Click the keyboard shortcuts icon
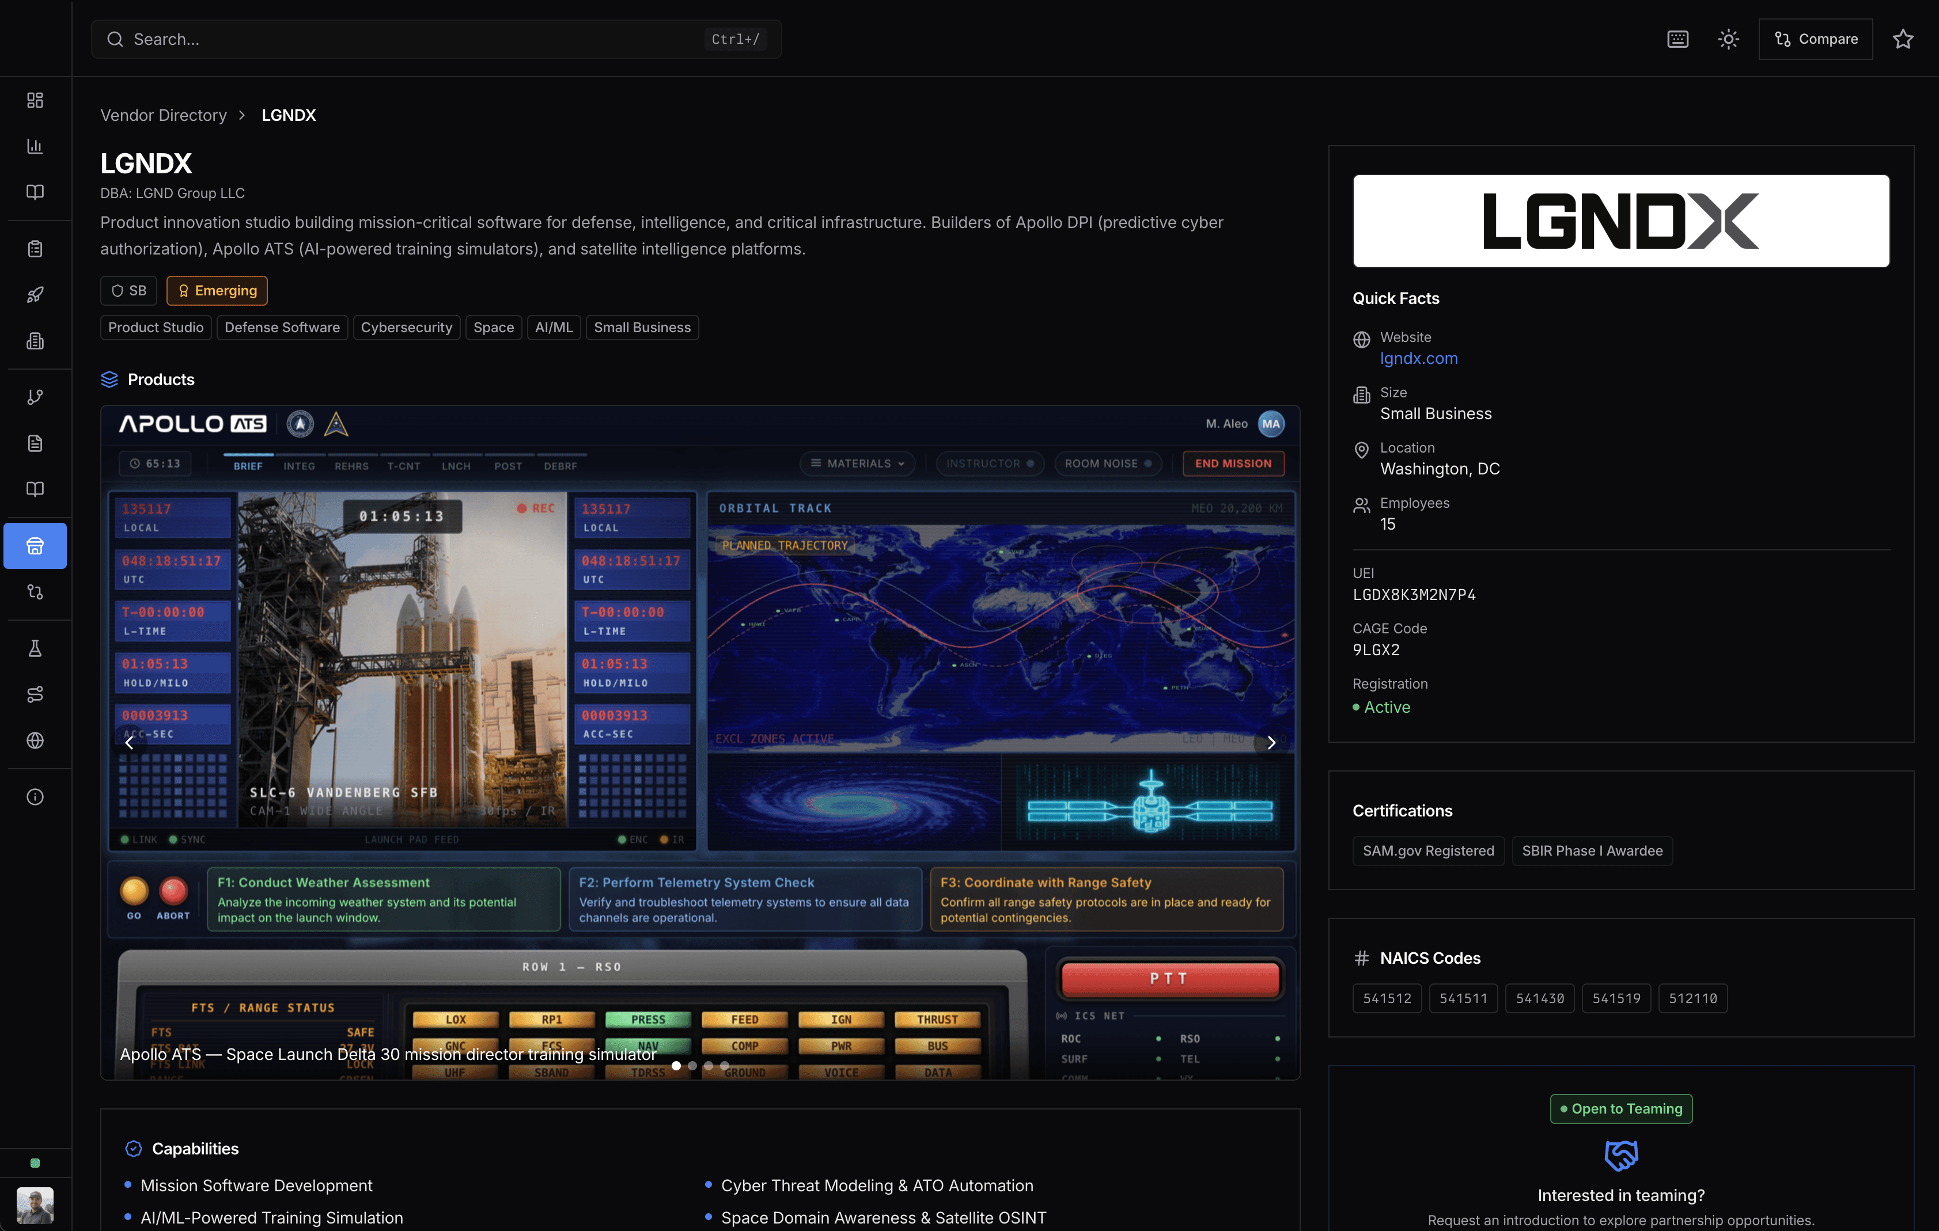Image resolution: width=1939 pixels, height=1231 pixels. pyautogui.click(x=1677, y=39)
